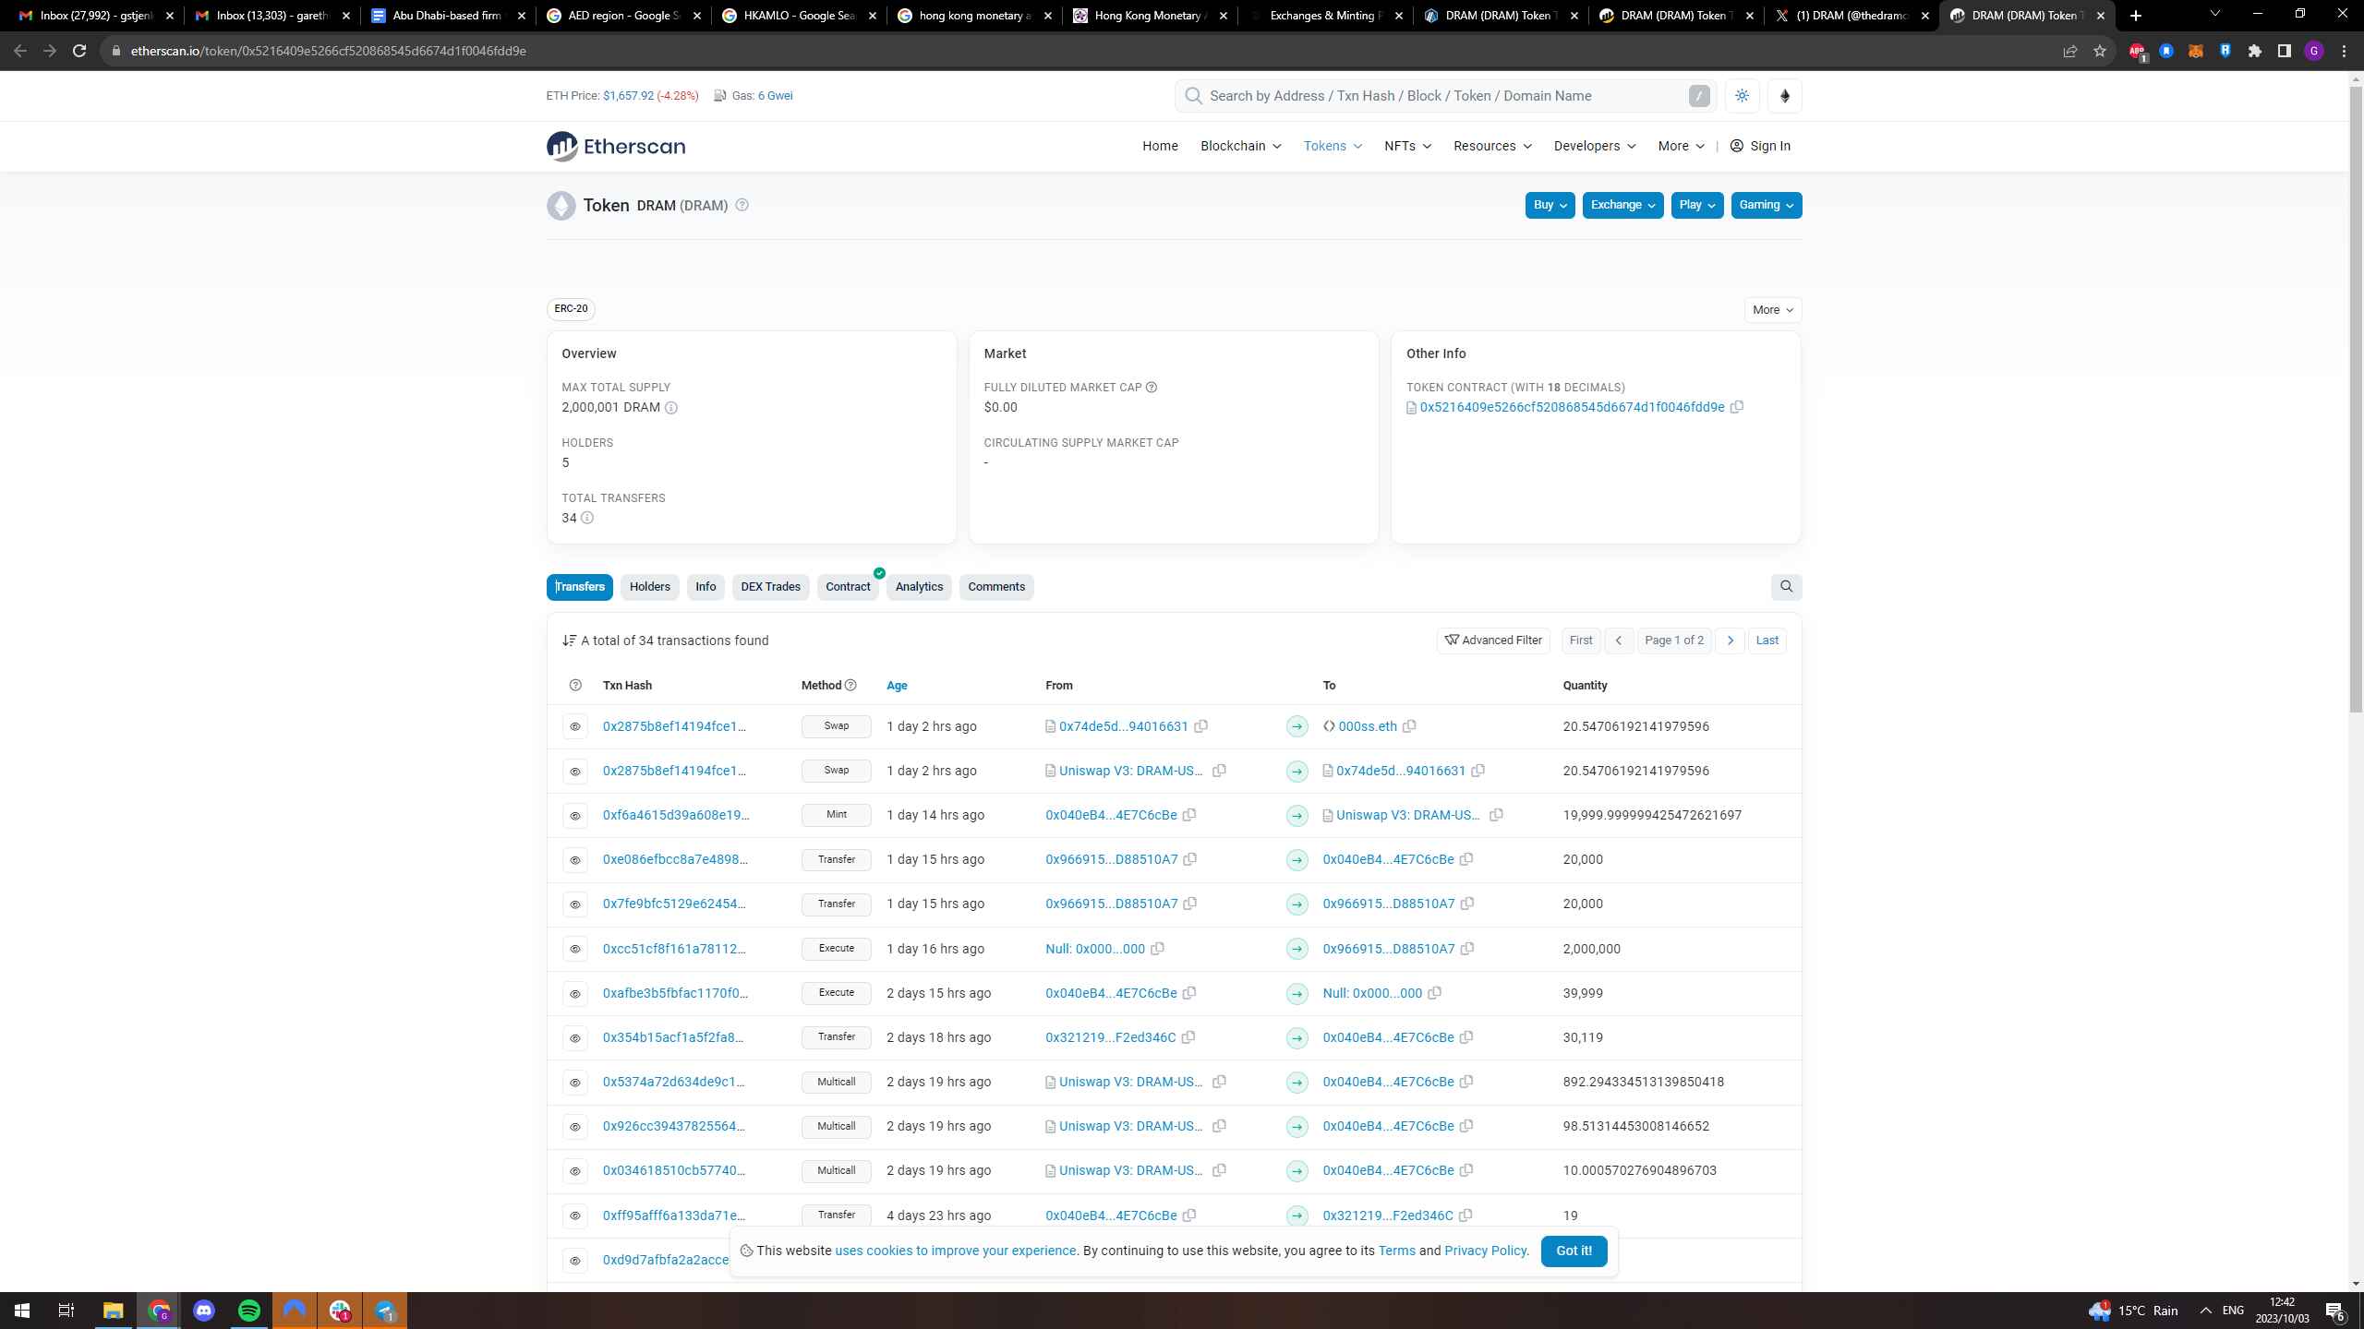2364x1329 pixels.
Task: Go to next page of transfers
Action: coord(1730,641)
